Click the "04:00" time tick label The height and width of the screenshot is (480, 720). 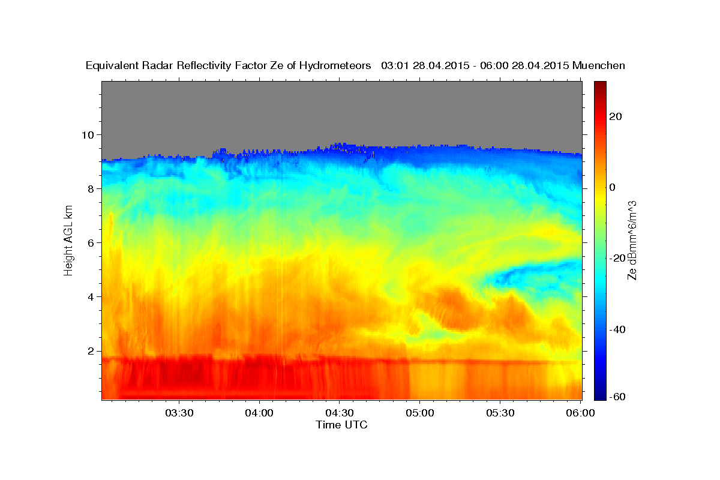click(259, 413)
